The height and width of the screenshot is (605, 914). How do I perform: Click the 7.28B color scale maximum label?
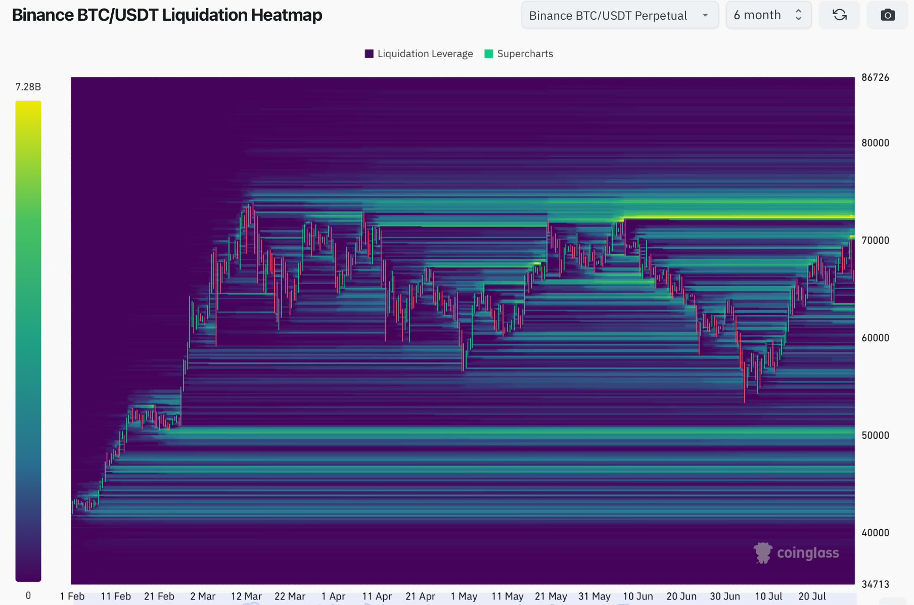(x=28, y=87)
